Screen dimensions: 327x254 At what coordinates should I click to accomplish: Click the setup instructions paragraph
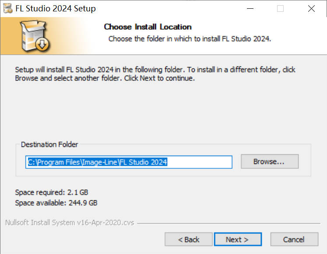point(155,74)
